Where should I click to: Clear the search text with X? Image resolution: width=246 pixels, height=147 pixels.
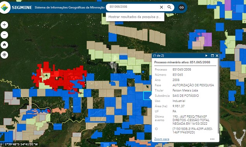(161, 7)
